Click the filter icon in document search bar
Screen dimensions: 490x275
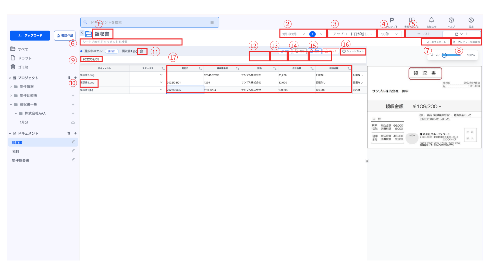[x=212, y=22]
